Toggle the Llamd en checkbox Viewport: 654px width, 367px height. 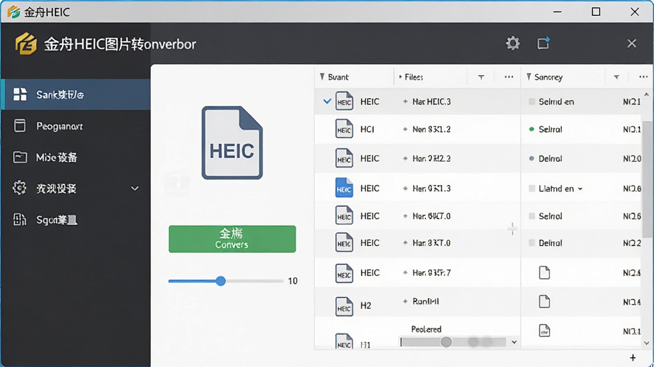click(x=532, y=189)
